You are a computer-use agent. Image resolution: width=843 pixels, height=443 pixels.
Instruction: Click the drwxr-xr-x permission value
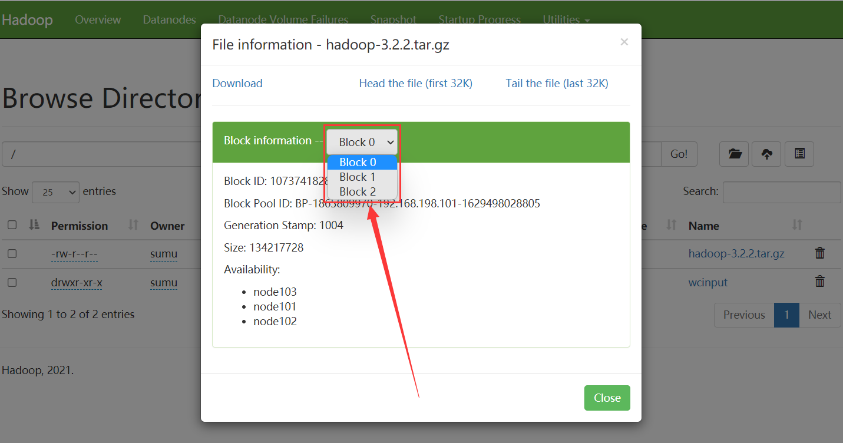(x=77, y=283)
